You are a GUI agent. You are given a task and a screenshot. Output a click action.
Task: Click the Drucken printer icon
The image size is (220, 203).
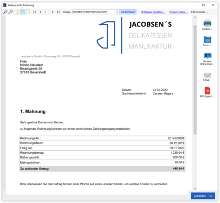coord(207,23)
